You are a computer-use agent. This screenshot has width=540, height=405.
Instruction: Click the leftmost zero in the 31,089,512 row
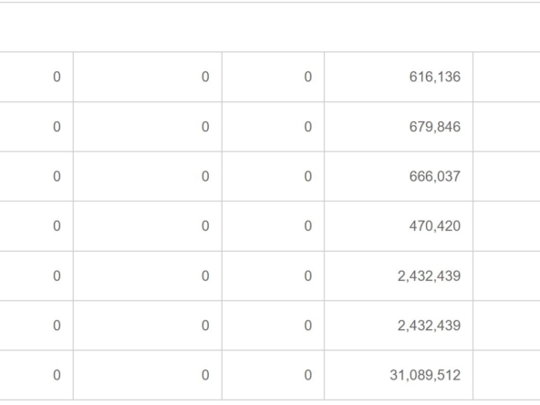[x=36, y=375]
